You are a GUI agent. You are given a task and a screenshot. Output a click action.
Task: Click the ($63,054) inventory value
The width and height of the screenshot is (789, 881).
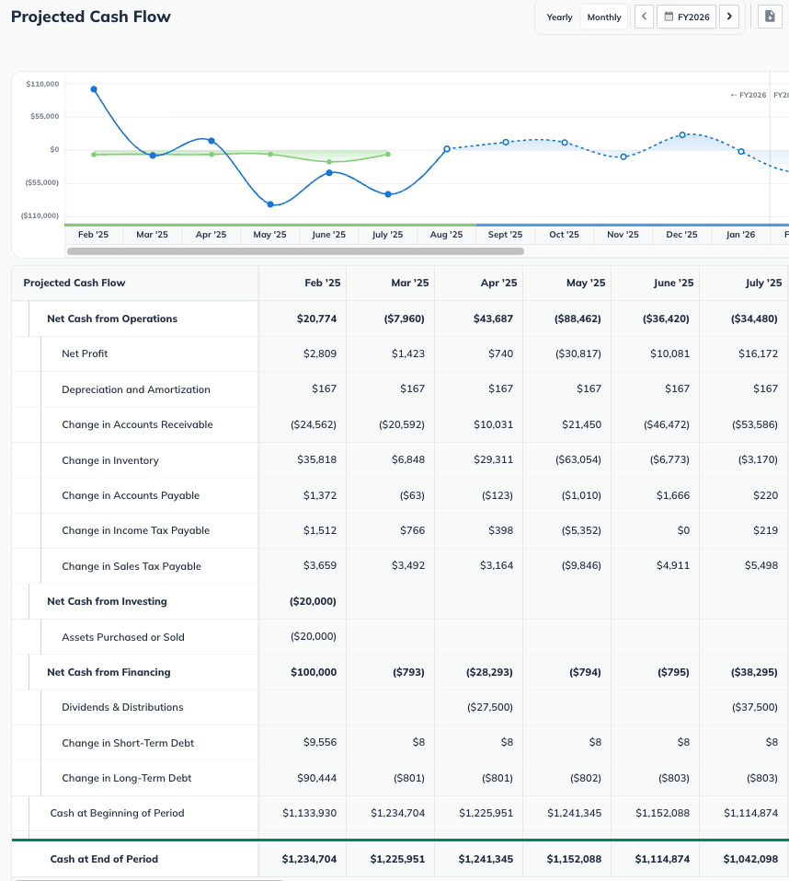(x=578, y=459)
